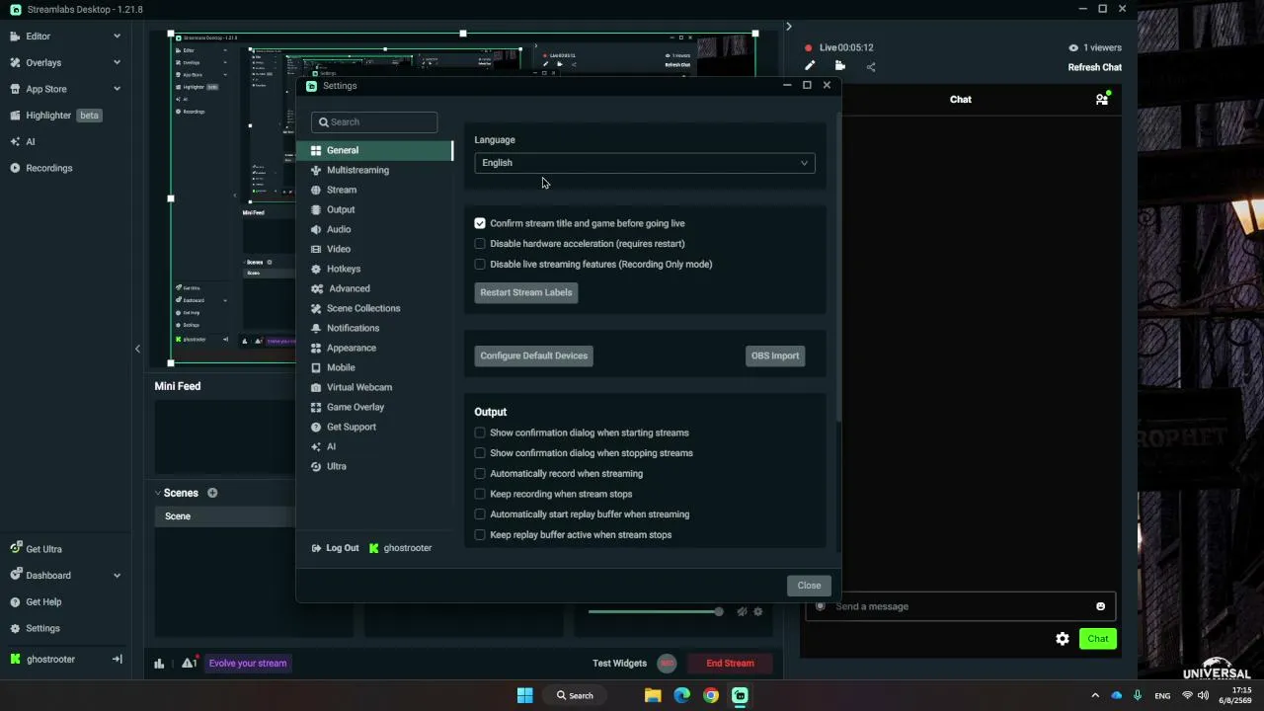This screenshot has height=711, width=1264.
Task: Expand the Editor menu chevron
Action: [117, 37]
